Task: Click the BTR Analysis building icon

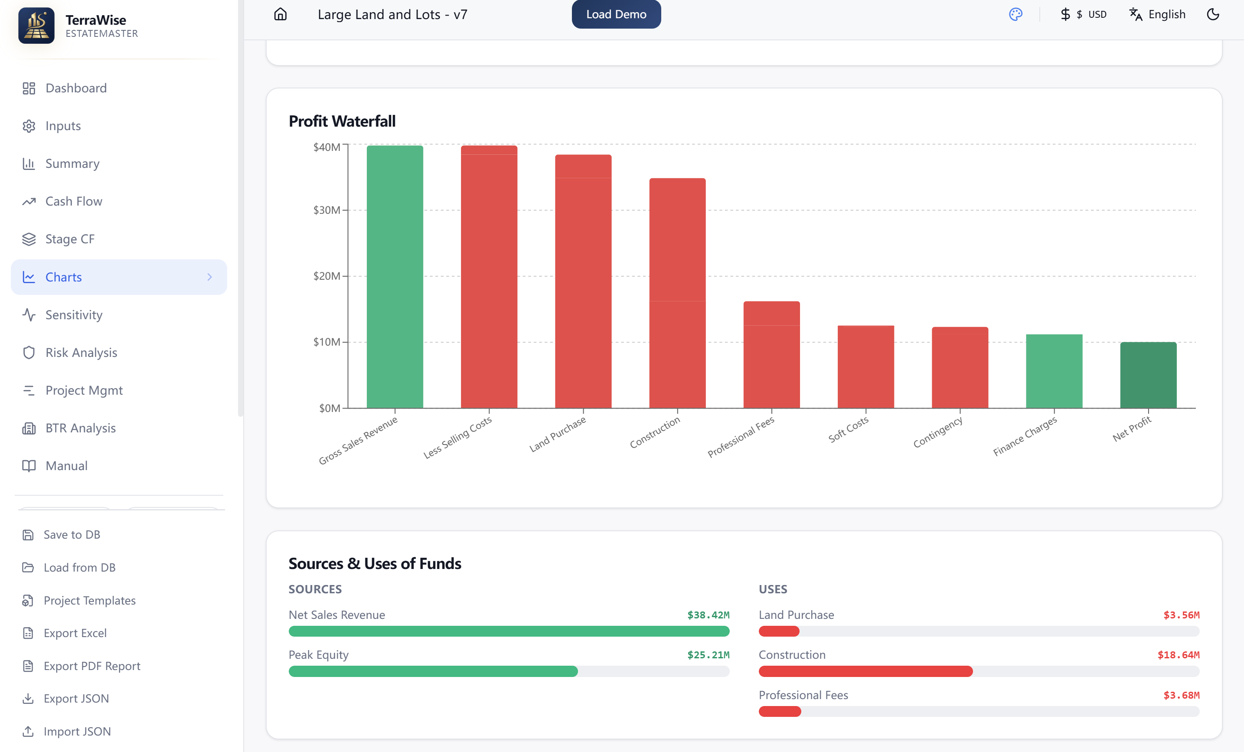Action: coord(29,428)
